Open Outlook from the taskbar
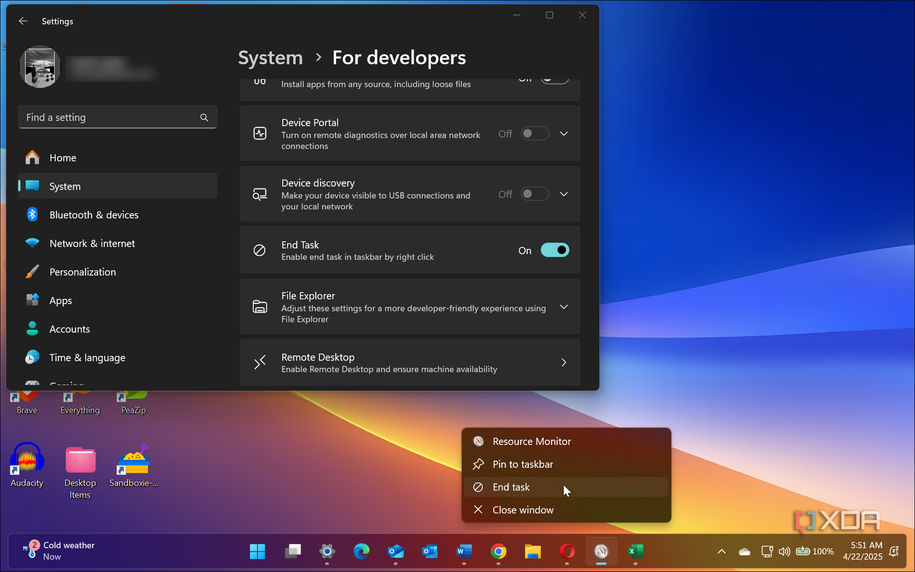The height and width of the screenshot is (572, 915). click(x=430, y=551)
